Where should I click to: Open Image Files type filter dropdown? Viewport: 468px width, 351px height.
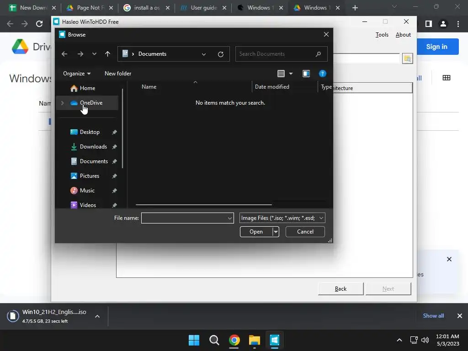(282, 218)
